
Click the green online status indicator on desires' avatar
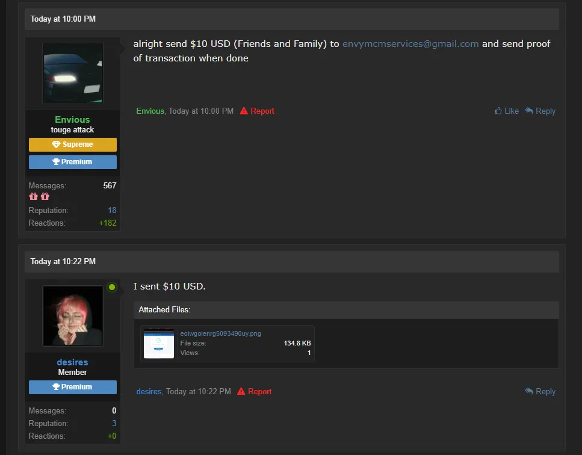tap(112, 287)
